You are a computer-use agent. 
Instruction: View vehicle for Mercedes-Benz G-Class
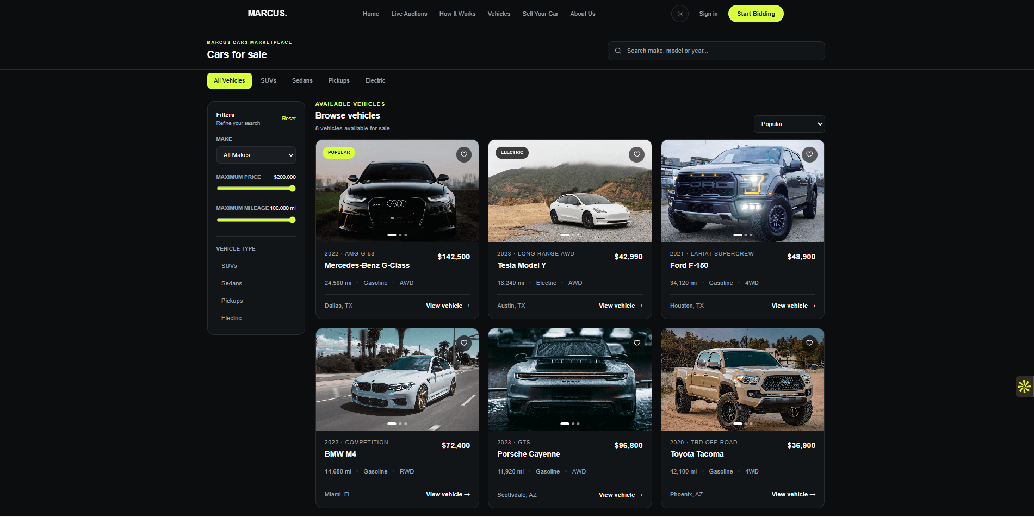tap(448, 306)
